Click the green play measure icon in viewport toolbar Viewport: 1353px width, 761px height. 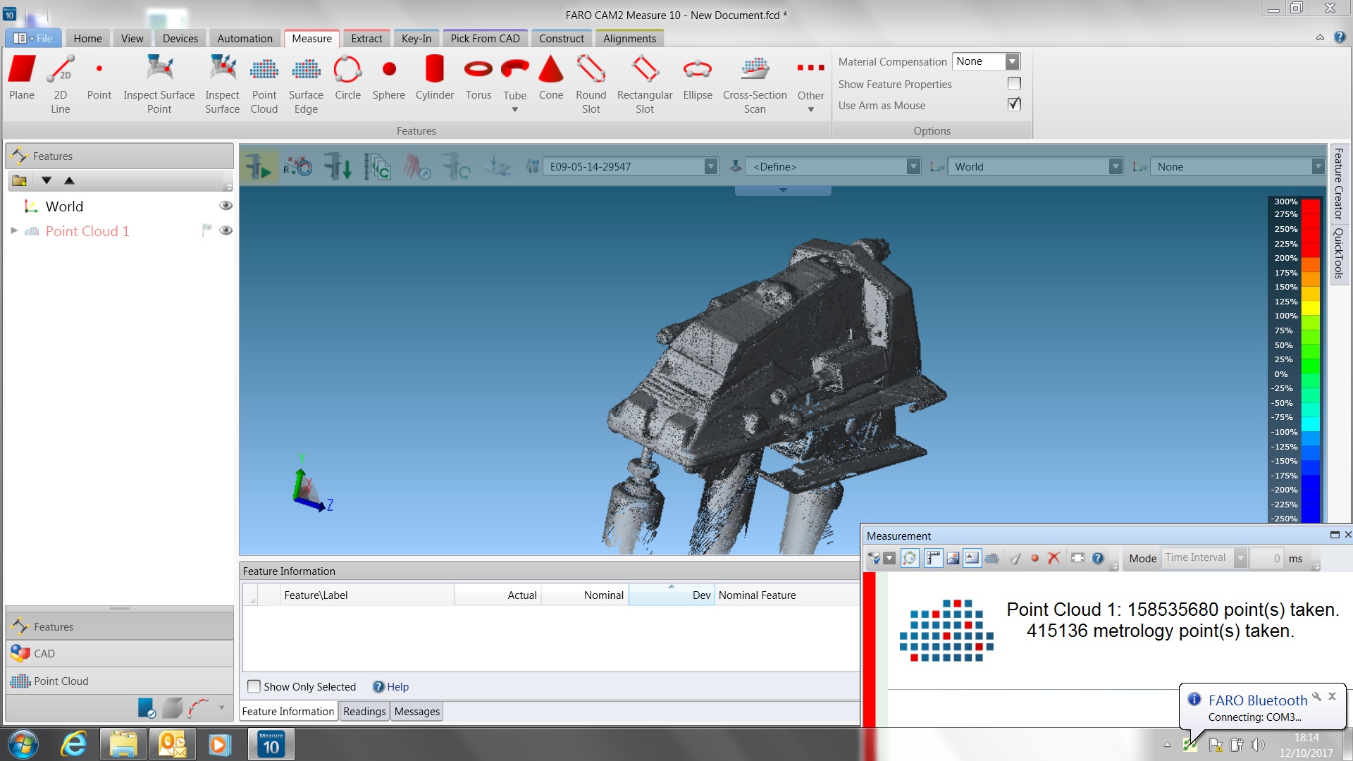coord(259,167)
